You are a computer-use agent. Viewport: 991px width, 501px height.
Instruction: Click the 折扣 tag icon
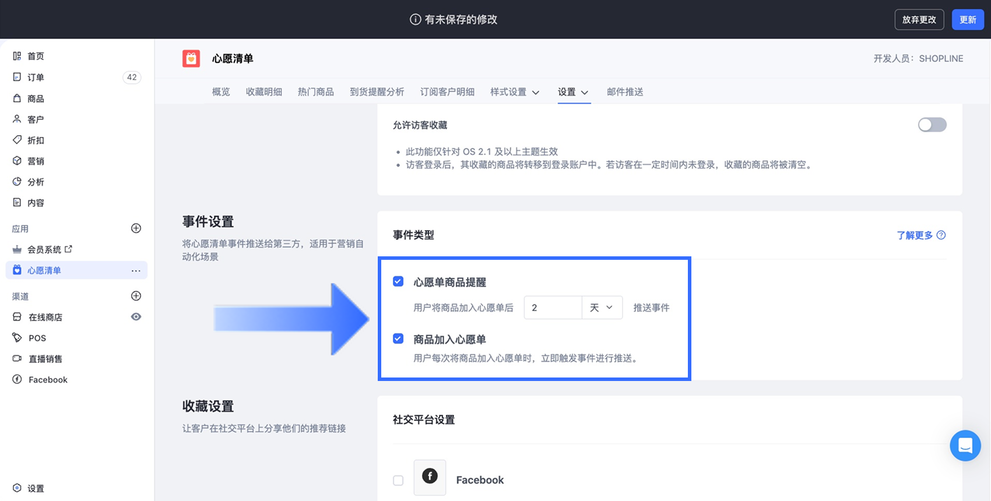coord(17,140)
